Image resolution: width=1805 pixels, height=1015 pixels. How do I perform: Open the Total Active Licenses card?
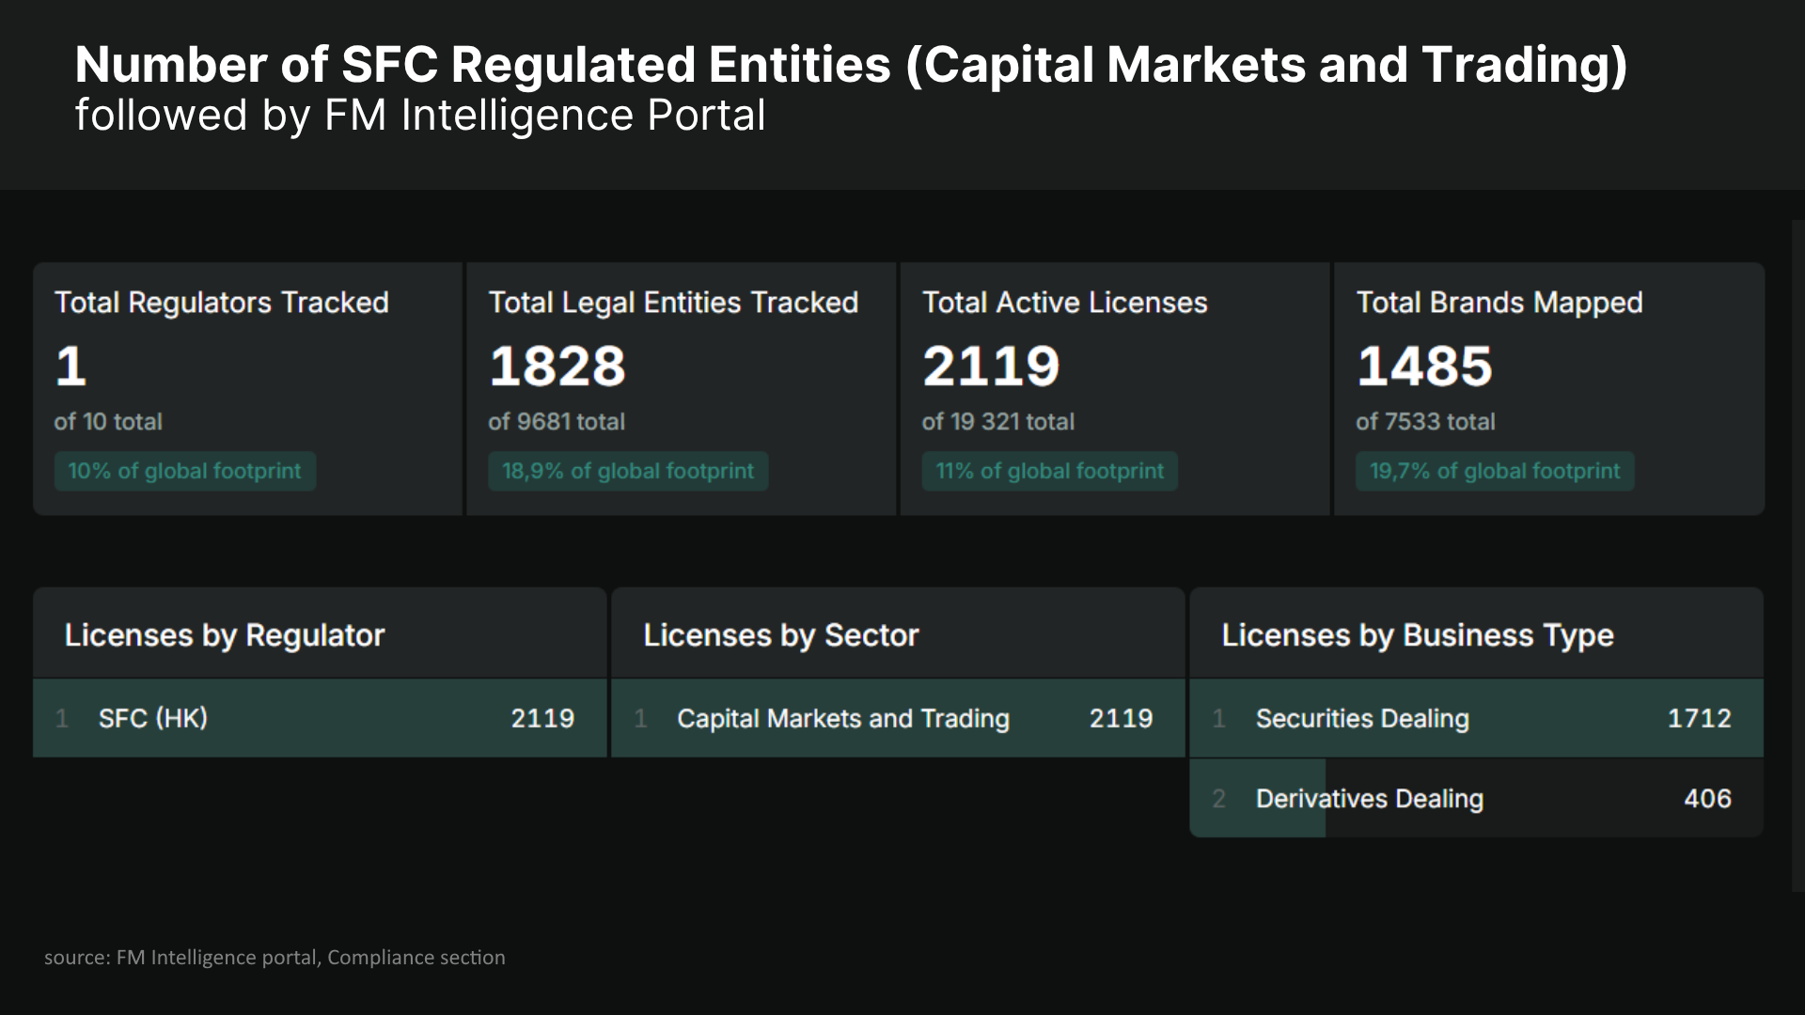(x=1115, y=388)
